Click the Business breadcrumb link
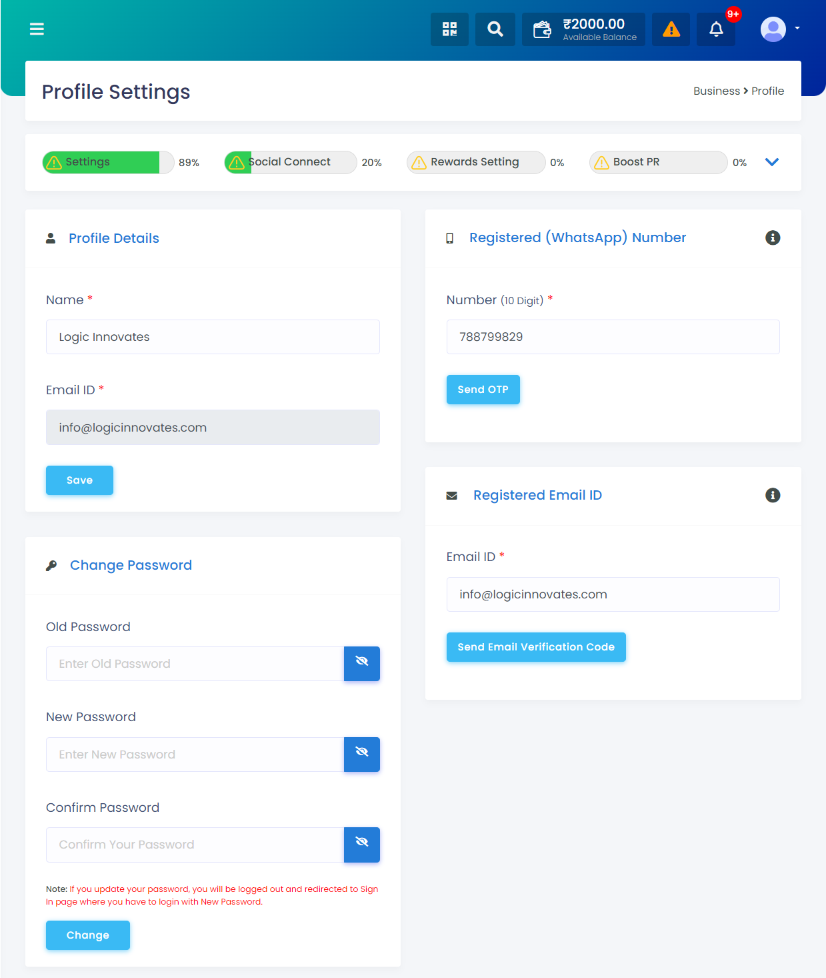 (717, 91)
